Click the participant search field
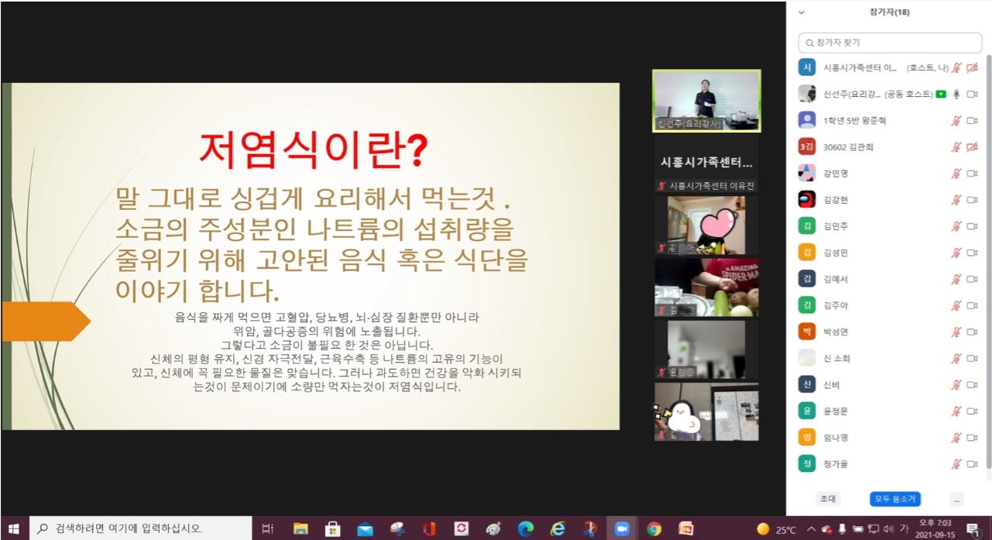The height and width of the screenshot is (540, 992). click(890, 43)
